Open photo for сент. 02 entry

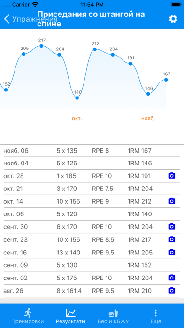[171, 278]
